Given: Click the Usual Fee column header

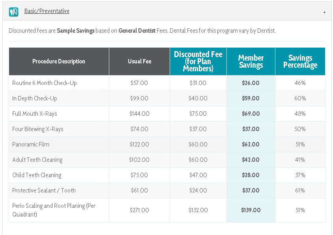Looking at the screenshot, I should (139, 61).
